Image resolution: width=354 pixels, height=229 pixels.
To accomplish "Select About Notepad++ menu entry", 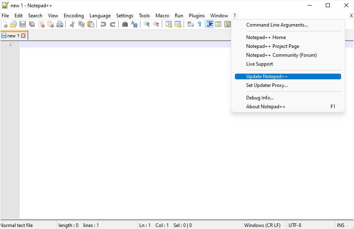I will click(288, 107).
